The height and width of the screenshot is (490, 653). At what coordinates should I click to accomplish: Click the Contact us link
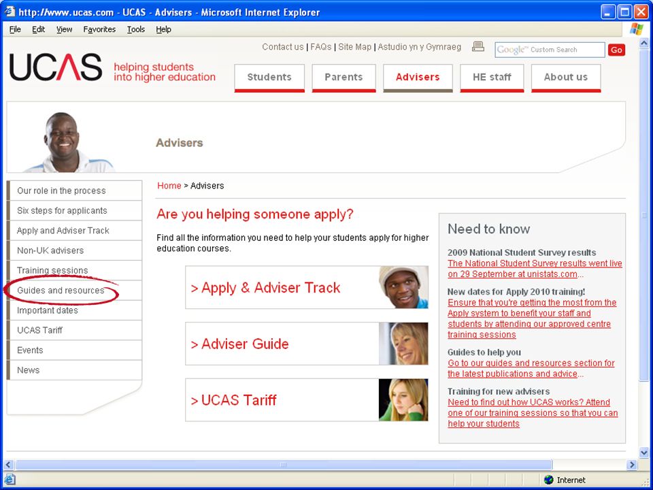(x=283, y=47)
